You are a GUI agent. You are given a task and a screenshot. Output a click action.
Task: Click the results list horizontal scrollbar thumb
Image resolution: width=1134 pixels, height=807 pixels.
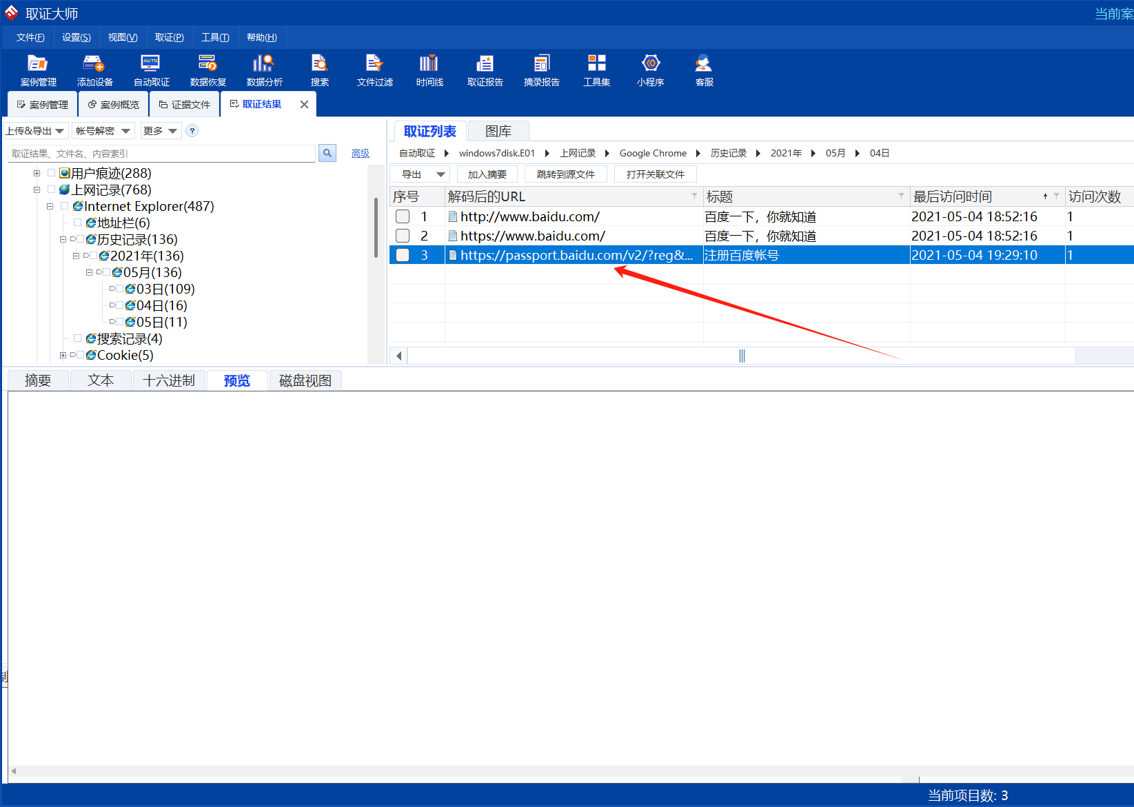(x=742, y=356)
